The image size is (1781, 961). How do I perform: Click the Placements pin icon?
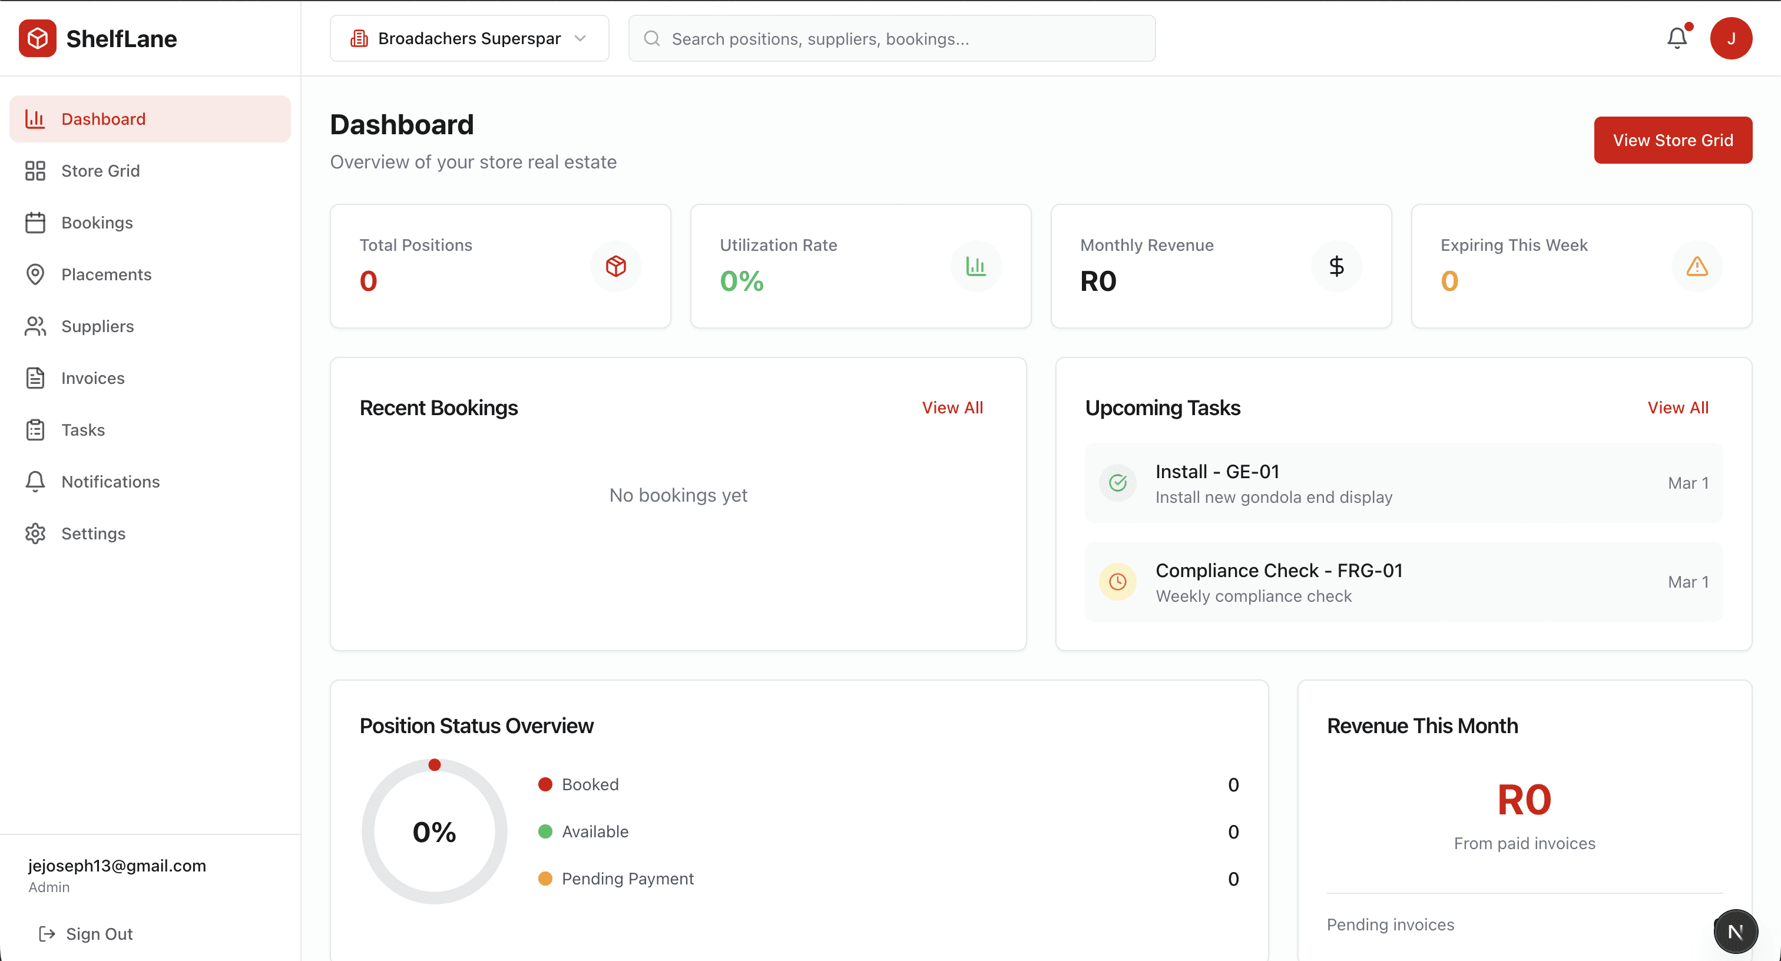[35, 274]
